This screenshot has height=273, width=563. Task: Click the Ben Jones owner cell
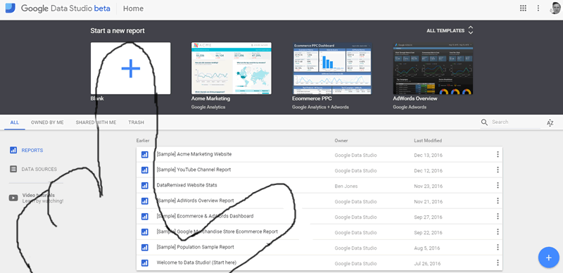(346, 186)
